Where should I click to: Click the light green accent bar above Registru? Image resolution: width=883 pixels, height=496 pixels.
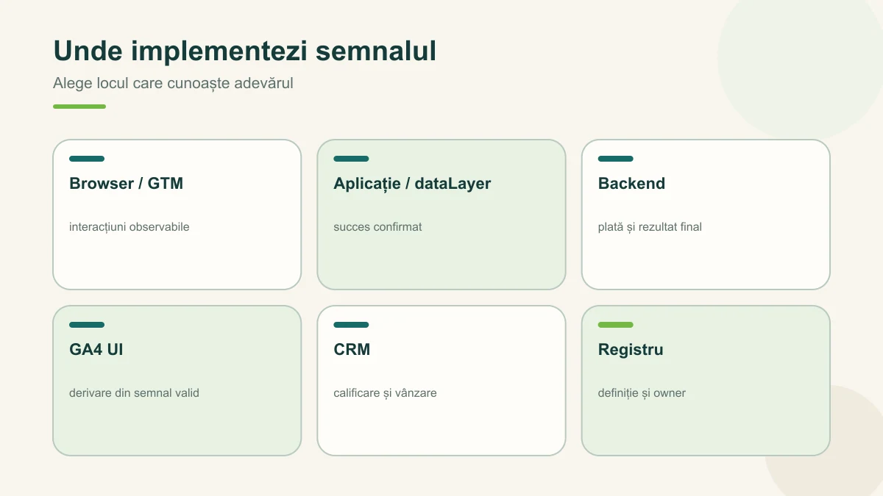616,325
